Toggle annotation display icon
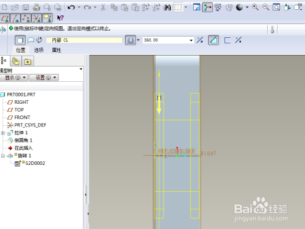 click(x=48, y=18)
